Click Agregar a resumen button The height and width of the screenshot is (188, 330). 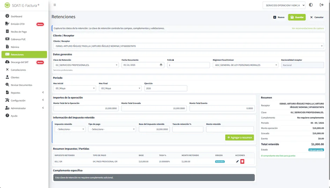[x=239, y=137]
